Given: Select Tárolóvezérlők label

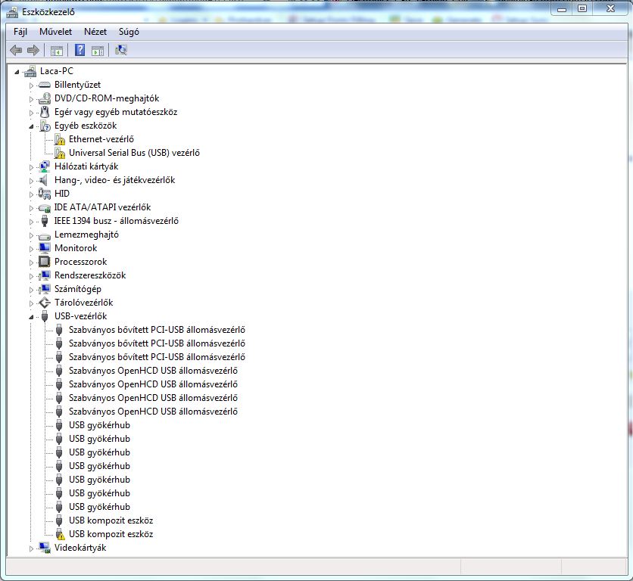Looking at the screenshot, I should tap(84, 303).
